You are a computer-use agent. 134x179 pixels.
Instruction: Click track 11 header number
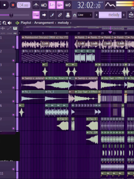tap(2, 173)
